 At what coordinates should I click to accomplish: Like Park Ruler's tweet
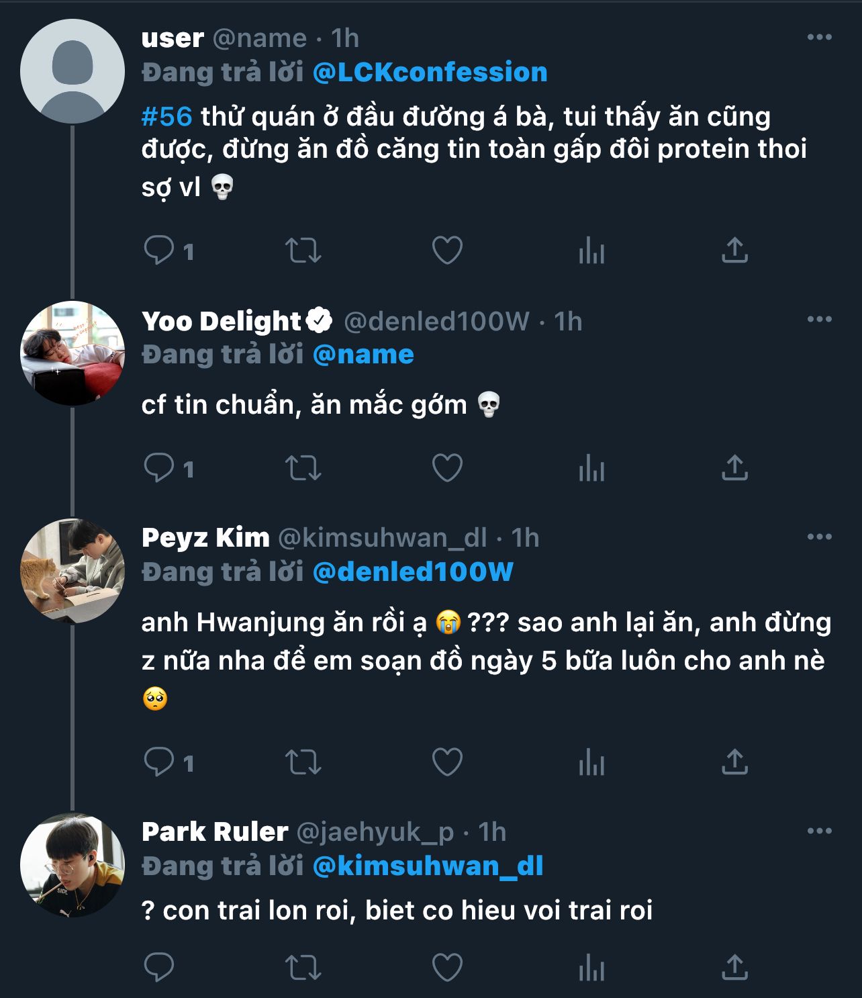point(447,968)
